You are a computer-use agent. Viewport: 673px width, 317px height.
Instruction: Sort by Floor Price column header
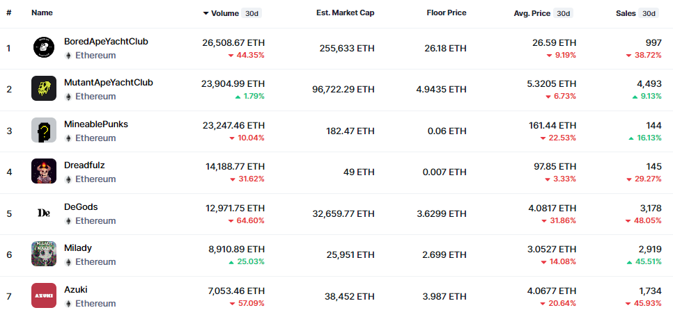coord(446,13)
